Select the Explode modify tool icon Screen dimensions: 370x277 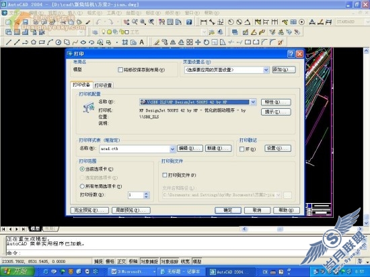(x=281, y=42)
